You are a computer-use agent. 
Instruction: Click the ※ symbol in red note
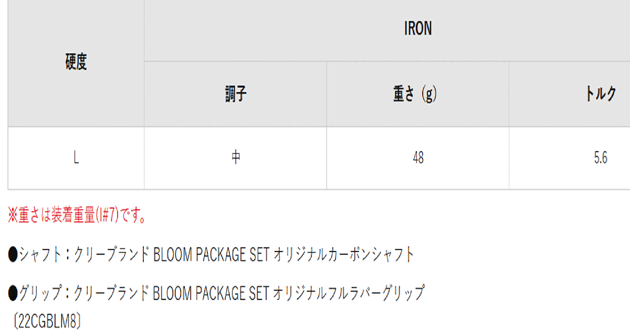point(13,216)
